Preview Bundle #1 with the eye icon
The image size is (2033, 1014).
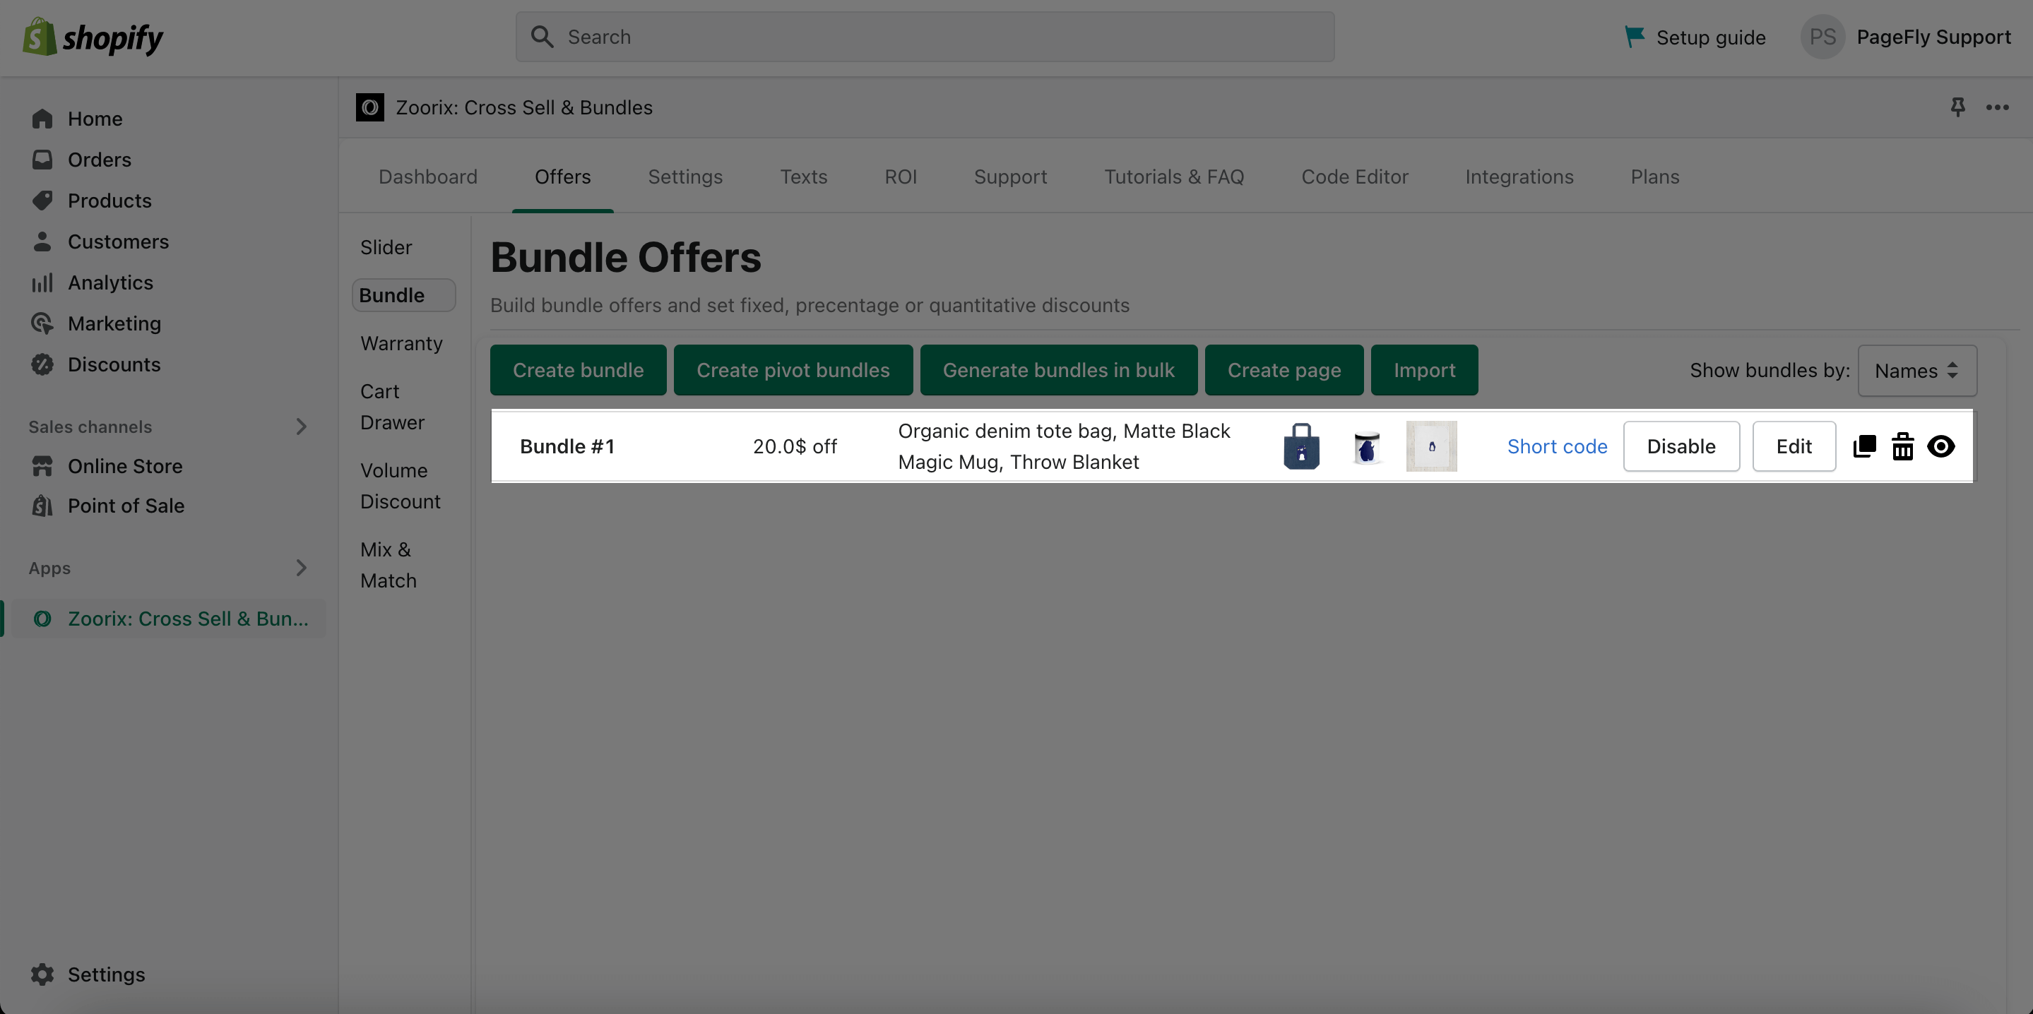[1940, 447]
